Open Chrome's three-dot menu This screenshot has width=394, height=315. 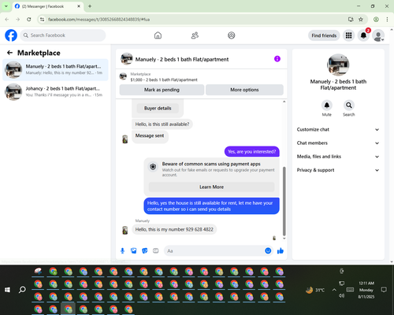tap(387, 20)
